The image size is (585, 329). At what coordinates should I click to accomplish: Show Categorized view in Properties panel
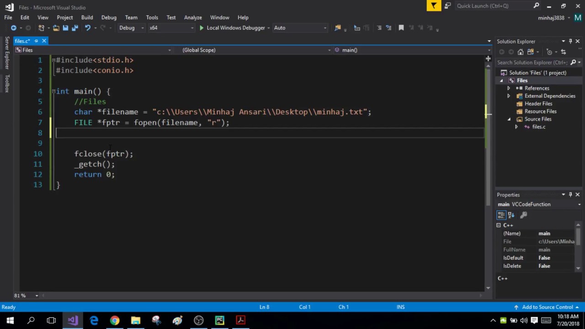[x=501, y=215]
